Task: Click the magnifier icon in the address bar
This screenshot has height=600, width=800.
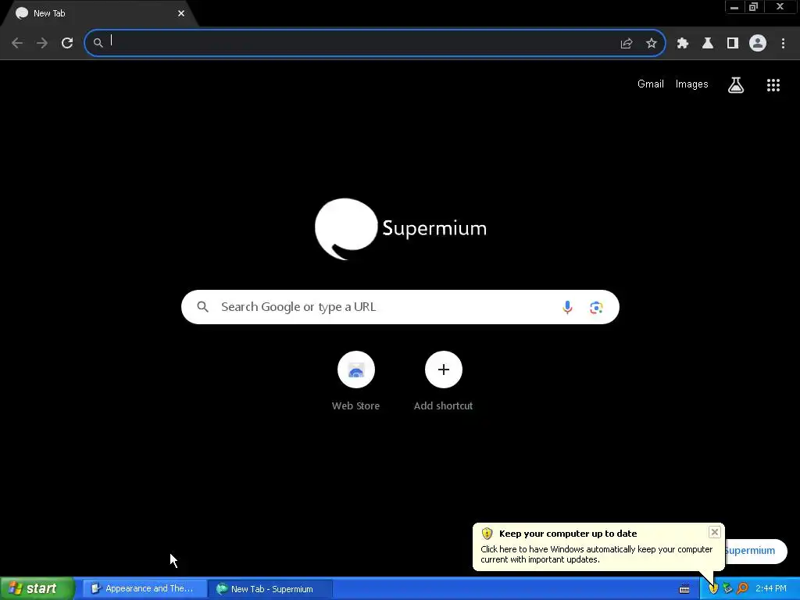Action: pos(98,43)
